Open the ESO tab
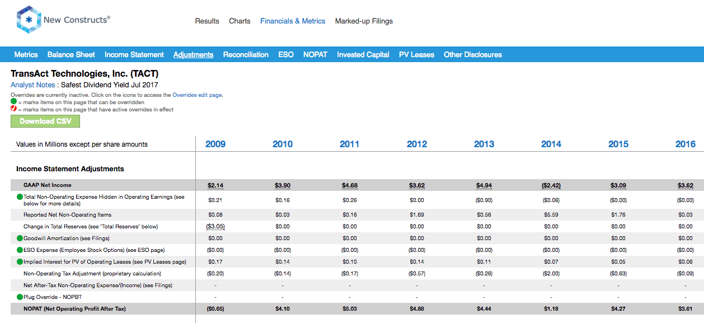Image resolution: width=704 pixels, height=323 pixels. 286,55
